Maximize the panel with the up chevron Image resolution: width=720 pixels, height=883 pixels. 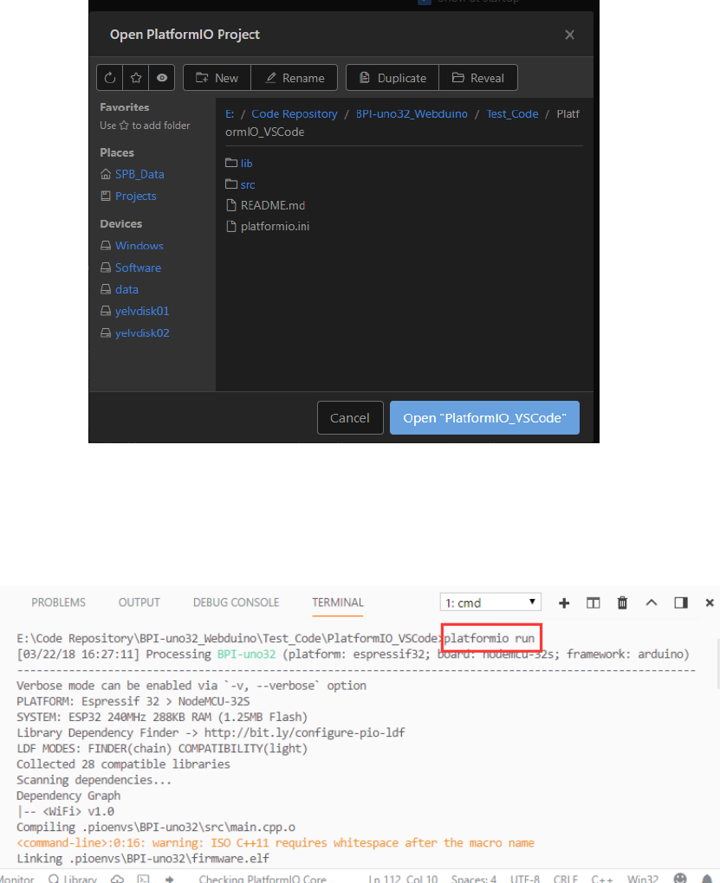652,603
